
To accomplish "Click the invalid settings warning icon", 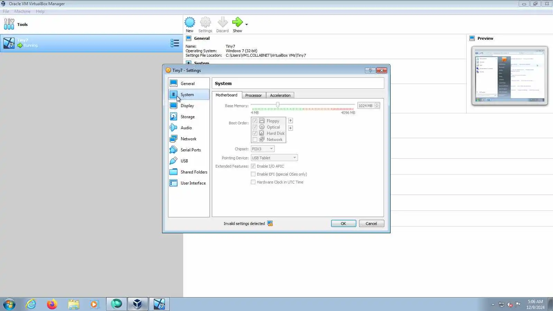I will [x=270, y=224].
